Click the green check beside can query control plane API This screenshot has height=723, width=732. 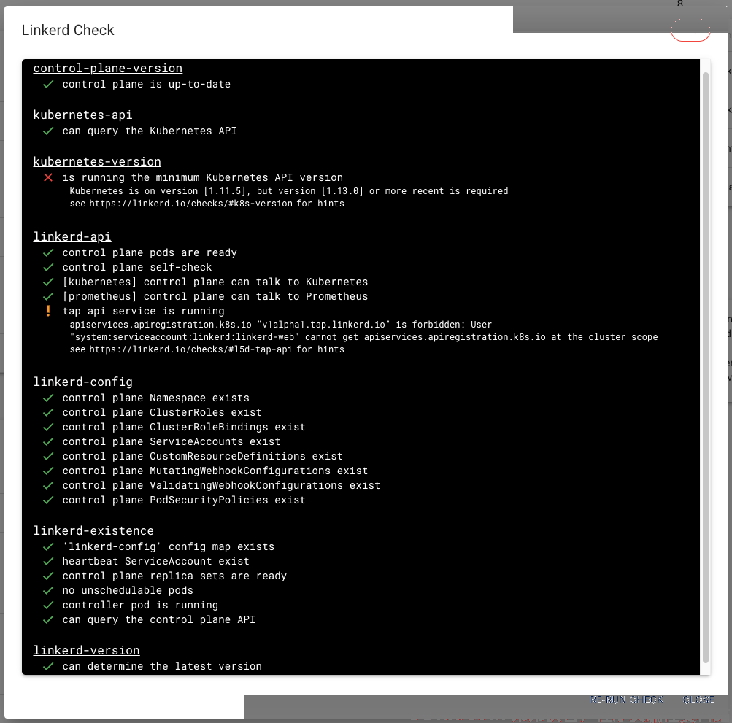click(48, 620)
